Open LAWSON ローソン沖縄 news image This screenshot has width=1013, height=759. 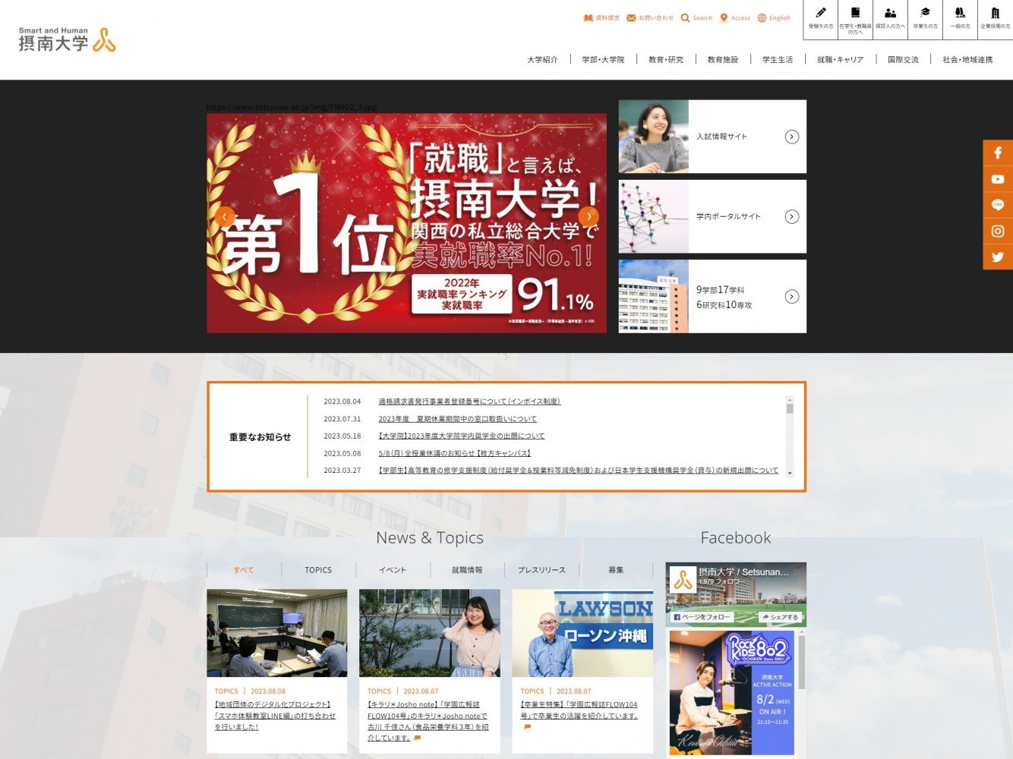click(x=582, y=633)
